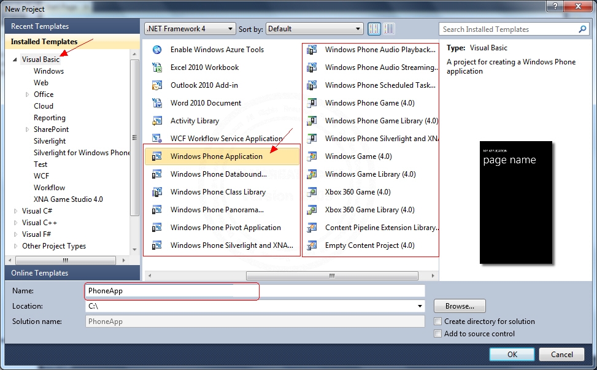Click the Cancel button

[561, 355]
